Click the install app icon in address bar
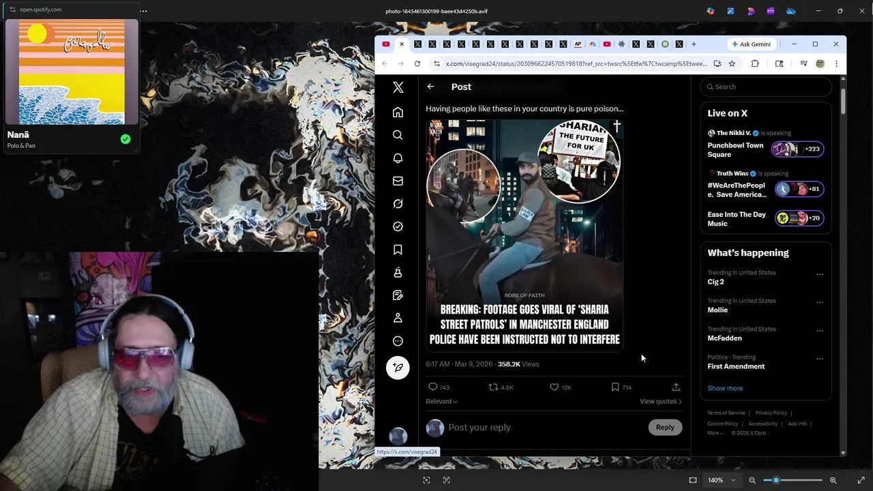Image resolution: width=873 pixels, height=491 pixels. click(x=717, y=63)
